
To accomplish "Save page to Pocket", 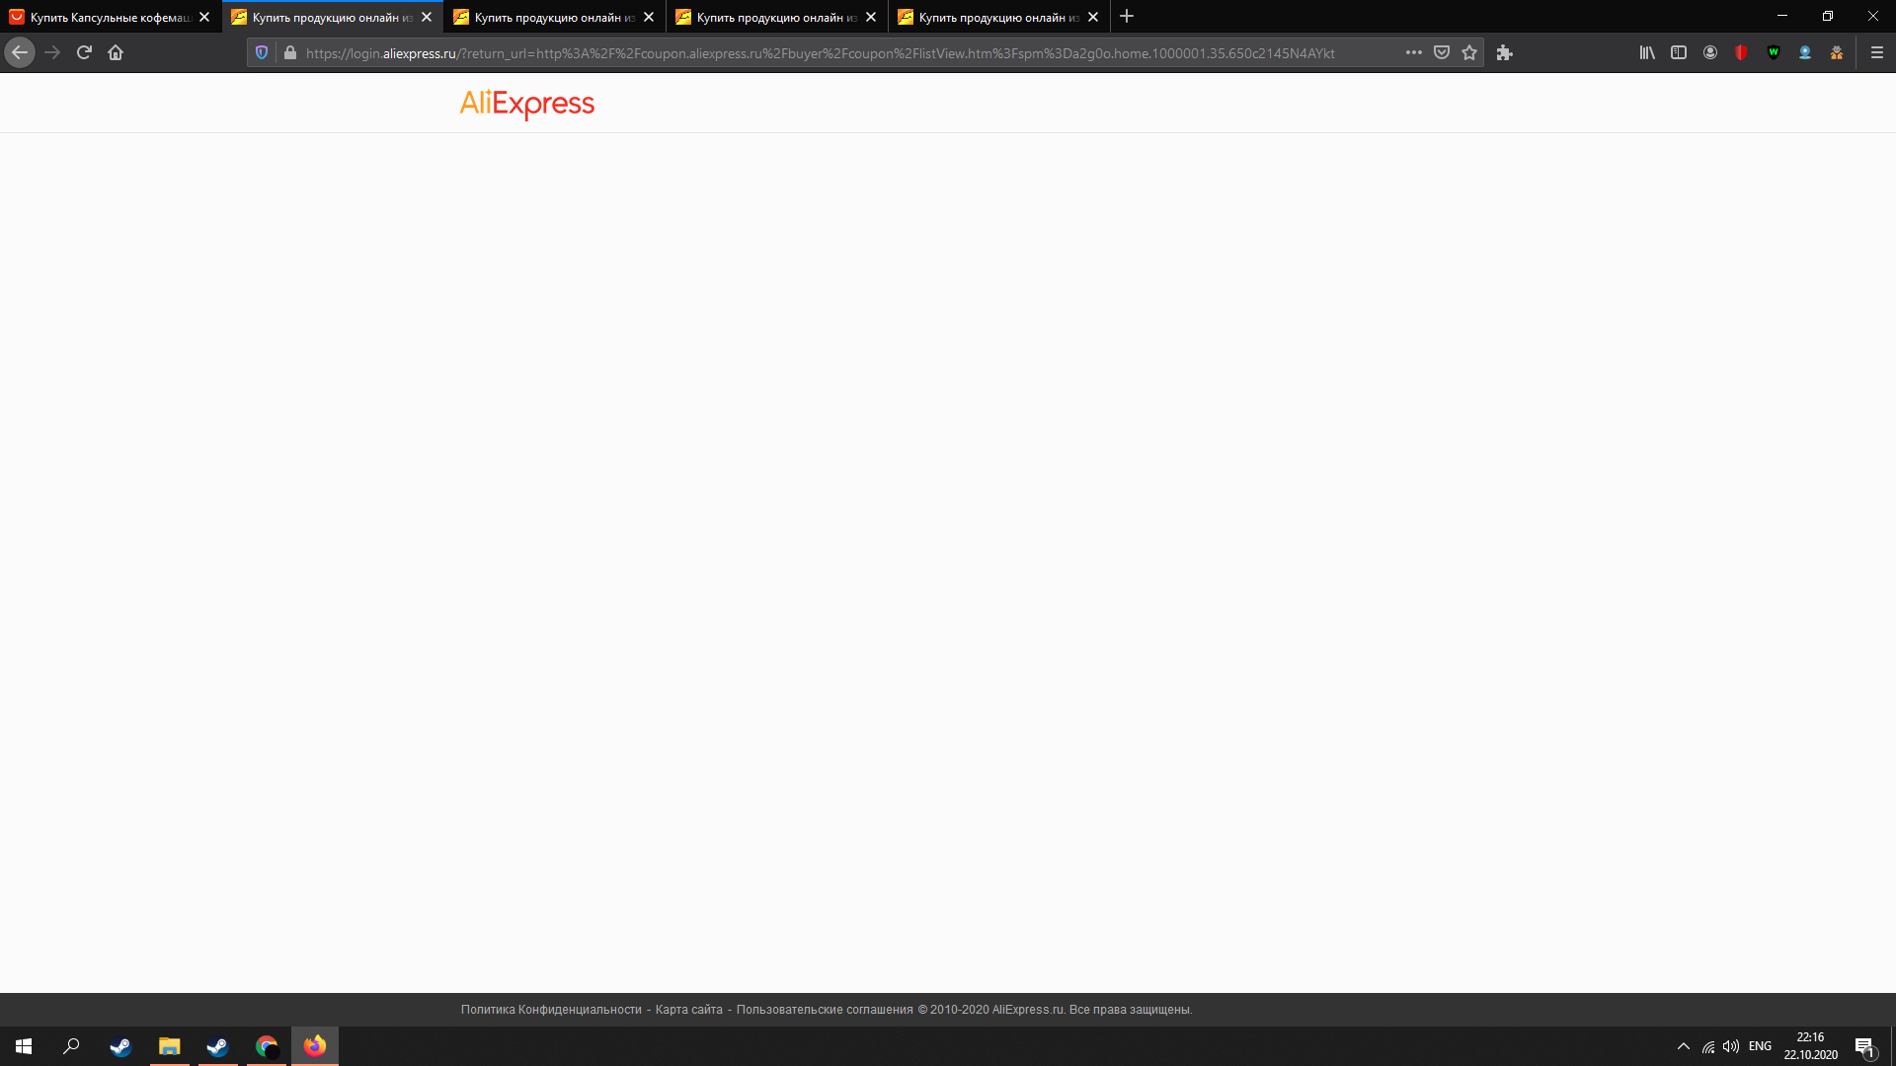I will click(x=1442, y=52).
